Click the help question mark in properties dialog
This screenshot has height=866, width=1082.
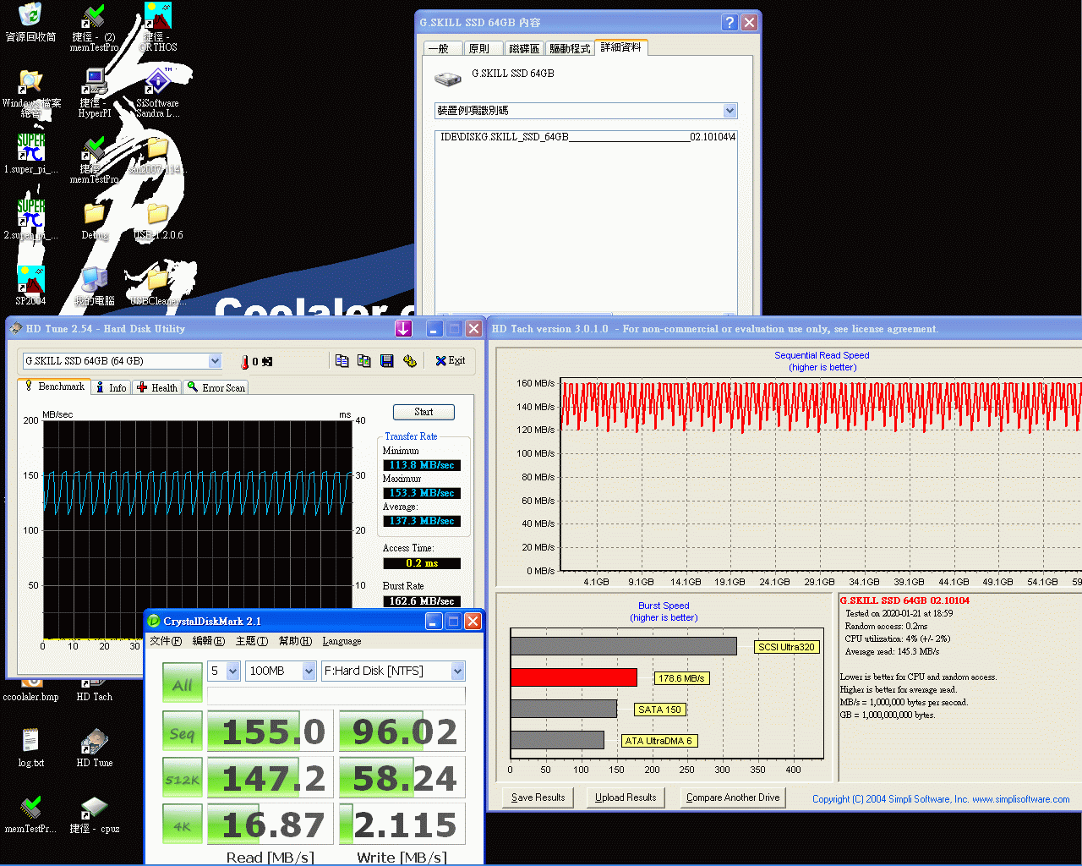pyautogui.click(x=730, y=23)
